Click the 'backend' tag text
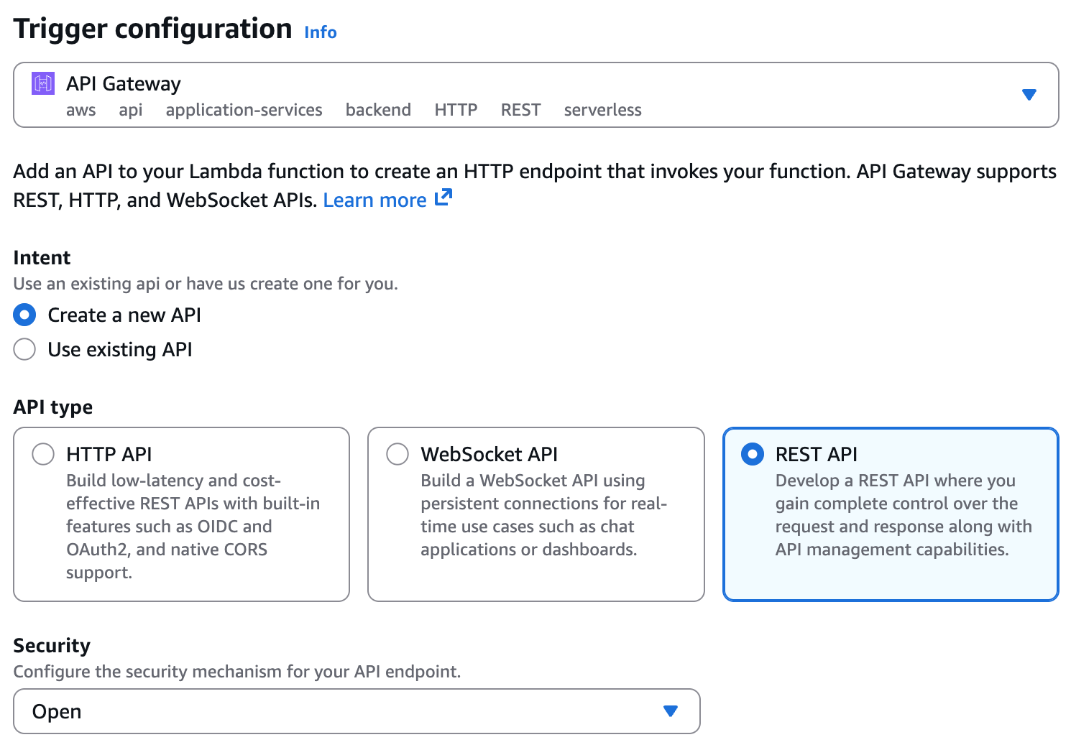 378,110
